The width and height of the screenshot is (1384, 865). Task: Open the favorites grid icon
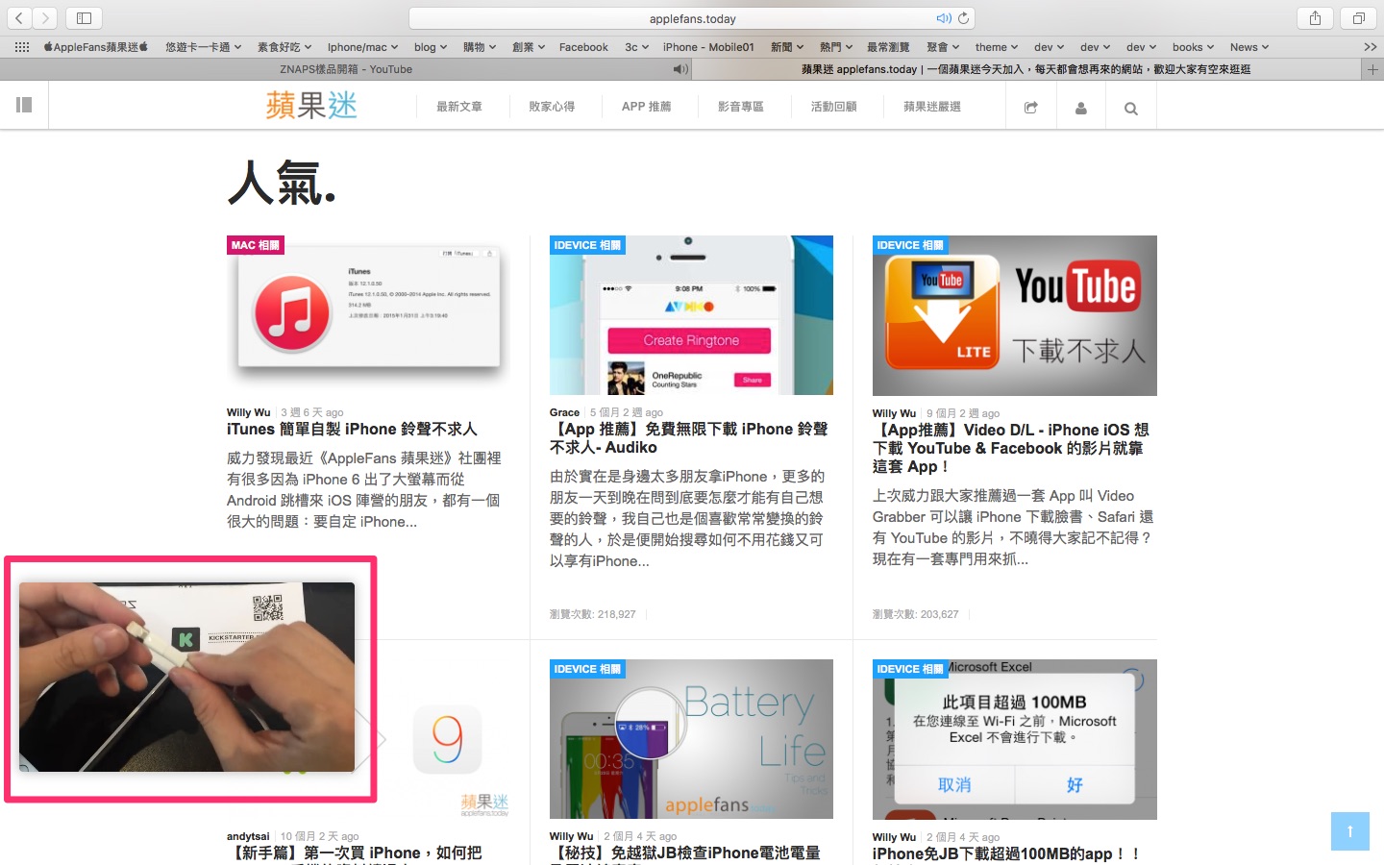(x=22, y=47)
